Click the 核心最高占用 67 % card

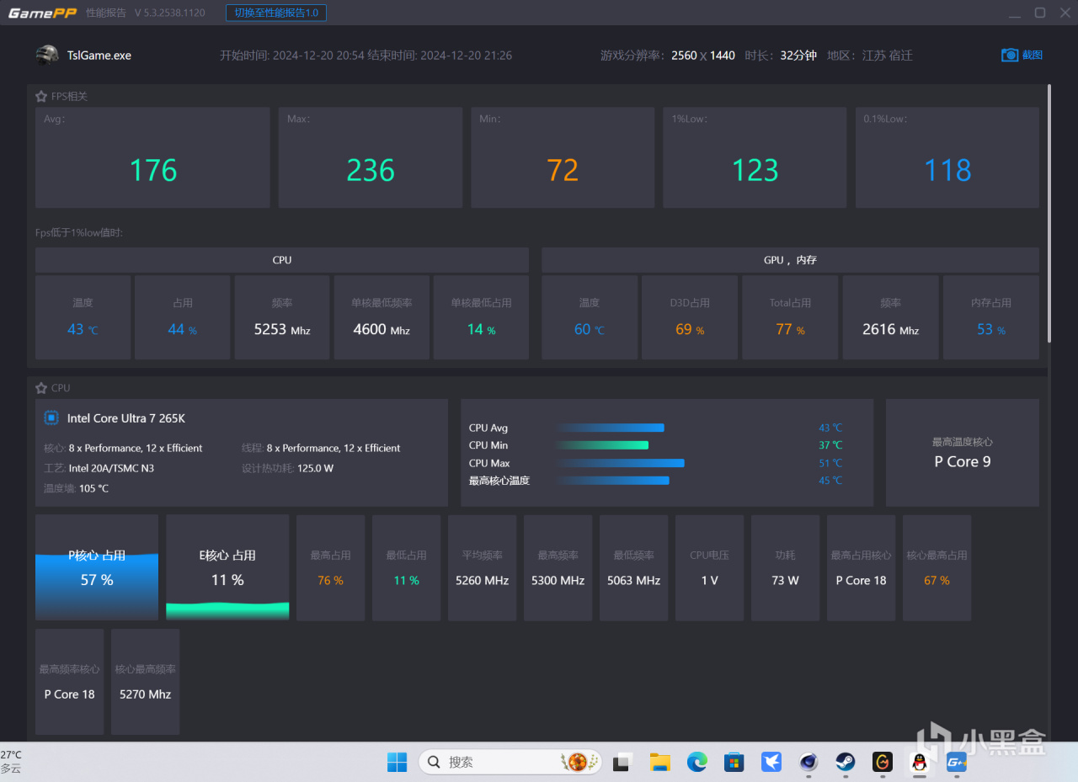click(x=937, y=567)
